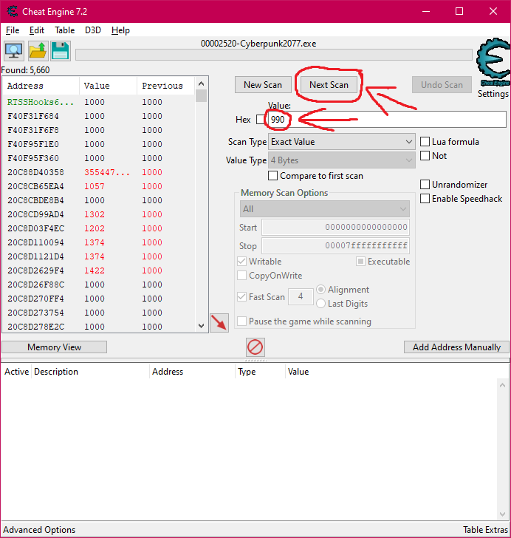The height and width of the screenshot is (538, 511).
Task: Click the Value input field containing 990
Action: click(387, 120)
